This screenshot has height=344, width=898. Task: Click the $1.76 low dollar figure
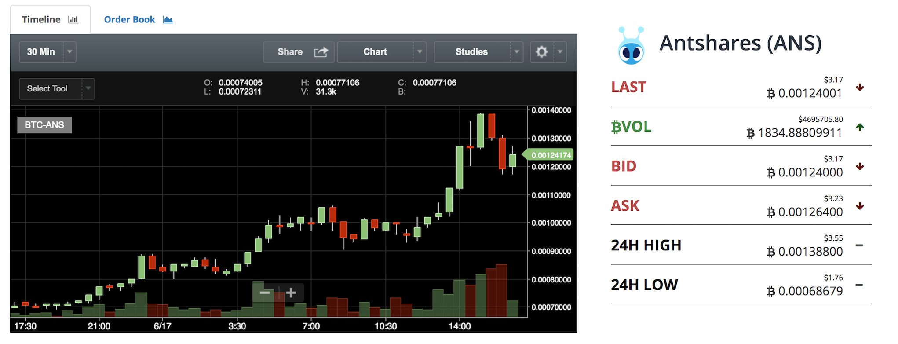pyautogui.click(x=833, y=278)
